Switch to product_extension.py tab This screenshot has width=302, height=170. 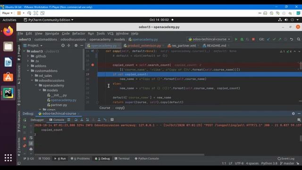tap(143, 46)
